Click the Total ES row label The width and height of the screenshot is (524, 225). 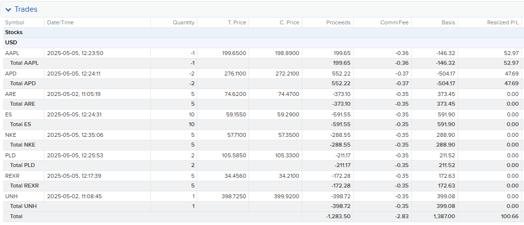pyautogui.click(x=21, y=124)
